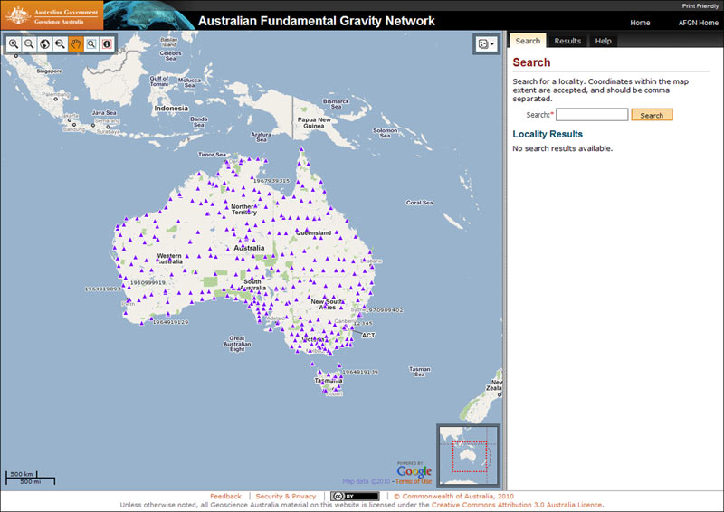Viewport: 724px width, 512px height.
Task: Select the Search tab
Action: tap(528, 41)
